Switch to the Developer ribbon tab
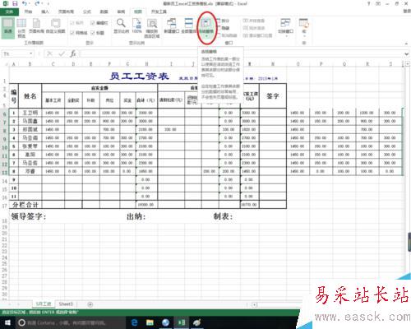 (x=159, y=12)
